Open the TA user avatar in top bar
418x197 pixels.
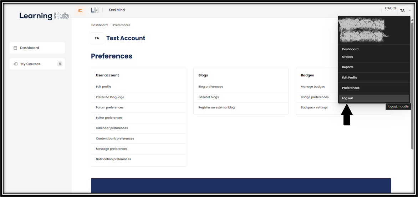point(402,11)
